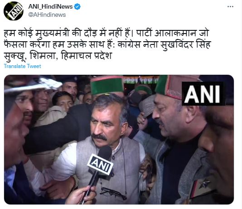Screen dimensions: 242x209
Task: Open the tweet's media image
Action: [119, 140]
